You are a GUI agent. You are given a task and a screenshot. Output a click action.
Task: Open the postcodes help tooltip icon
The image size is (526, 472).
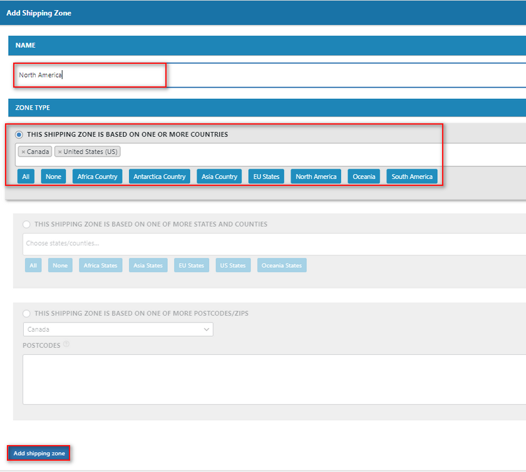point(66,344)
